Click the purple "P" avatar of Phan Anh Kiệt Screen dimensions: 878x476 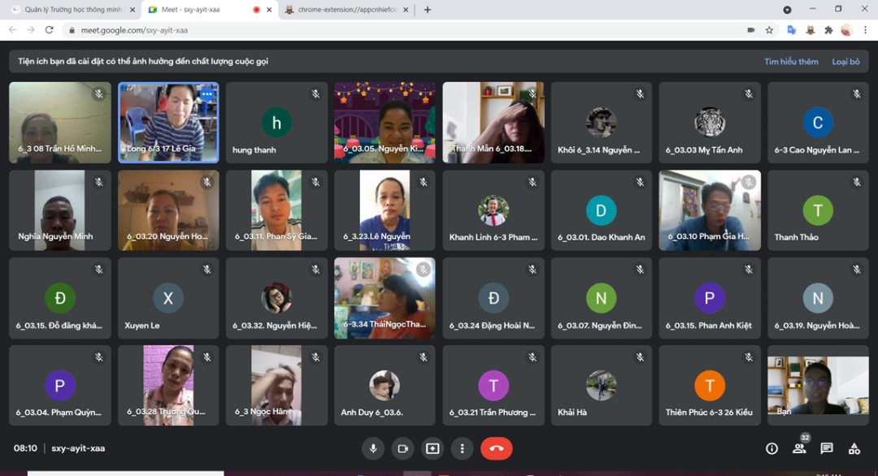tap(710, 298)
